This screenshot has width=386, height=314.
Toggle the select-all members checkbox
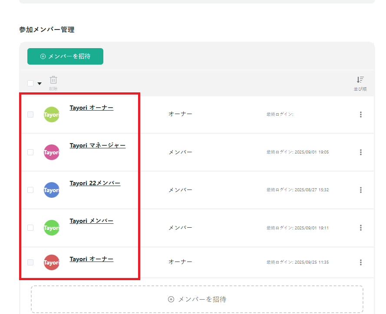(30, 82)
